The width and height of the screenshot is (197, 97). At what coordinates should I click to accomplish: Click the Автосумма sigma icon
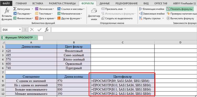point(15,9)
